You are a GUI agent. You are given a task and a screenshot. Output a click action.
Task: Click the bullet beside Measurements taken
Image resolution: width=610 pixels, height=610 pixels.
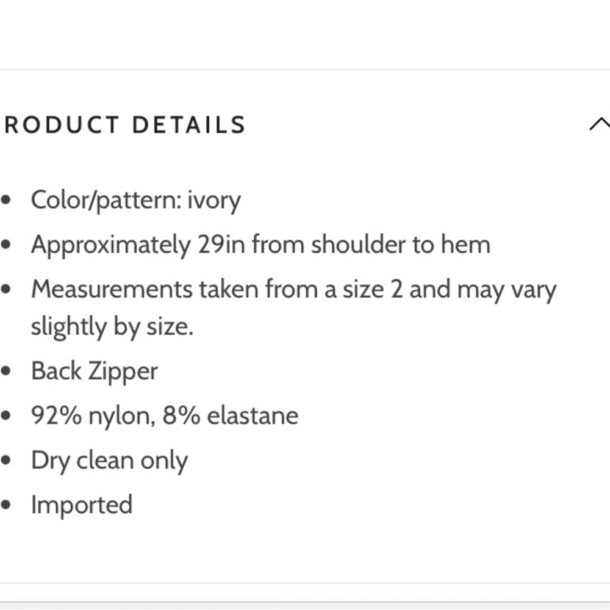click(x=5, y=289)
